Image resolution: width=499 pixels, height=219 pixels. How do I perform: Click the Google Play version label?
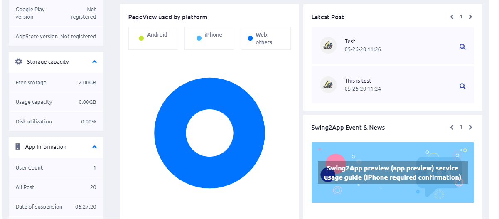pos(30,13)
